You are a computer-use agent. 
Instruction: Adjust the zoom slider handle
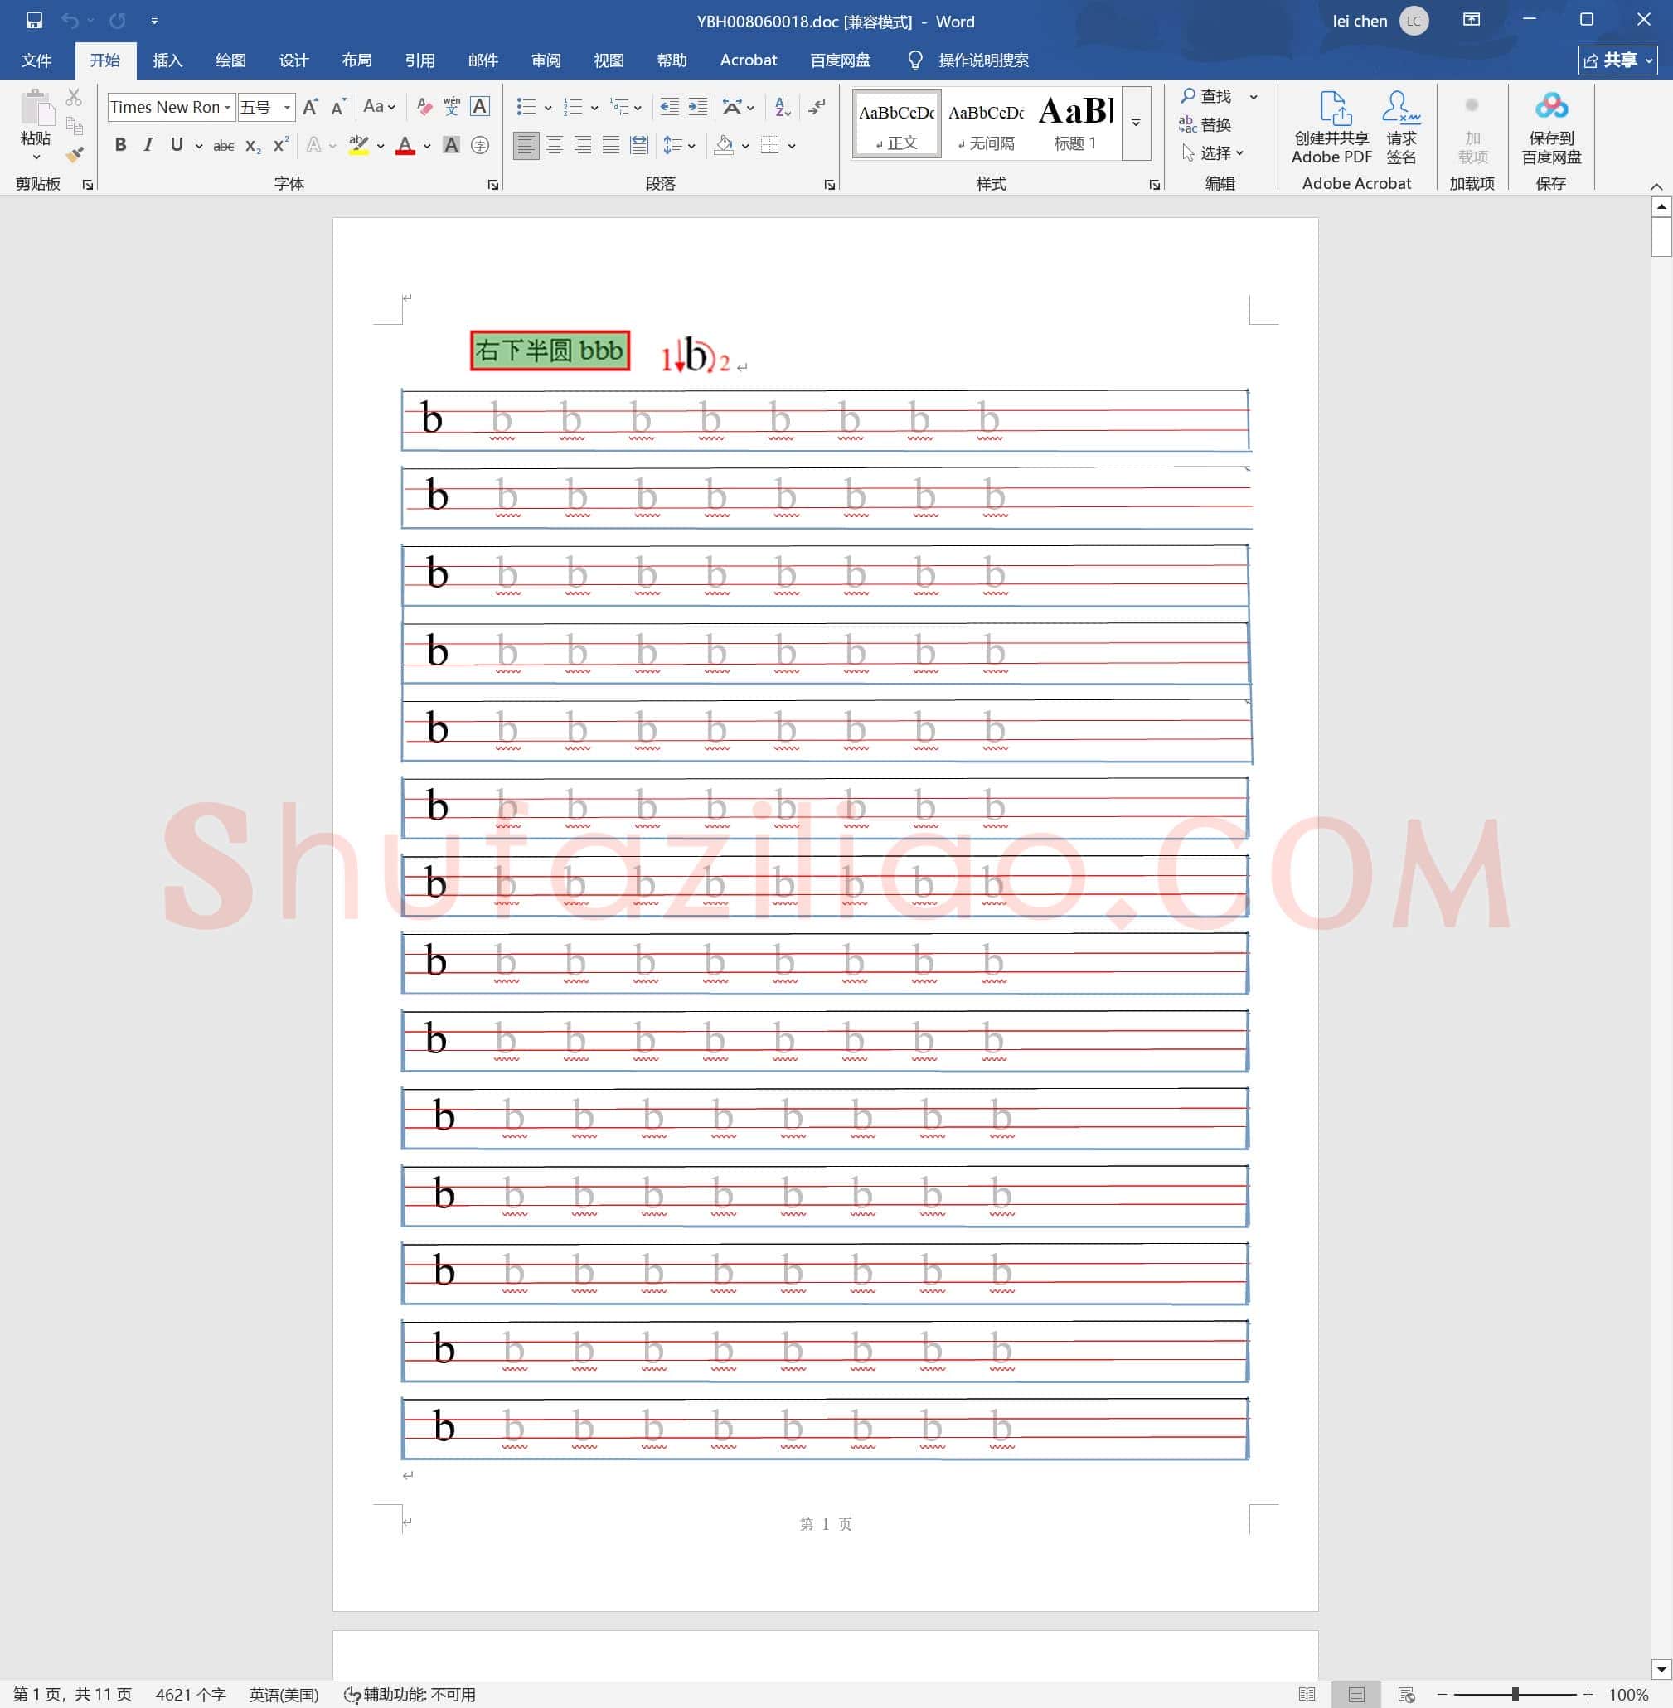point(1515,1694)
